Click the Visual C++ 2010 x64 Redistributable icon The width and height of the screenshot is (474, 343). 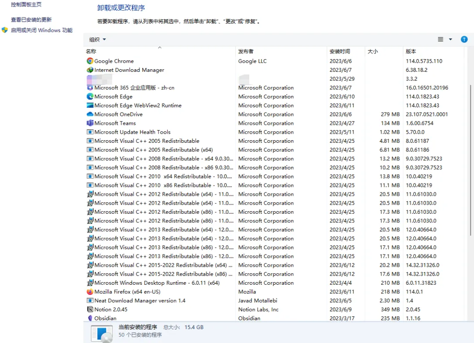point(90,177)
